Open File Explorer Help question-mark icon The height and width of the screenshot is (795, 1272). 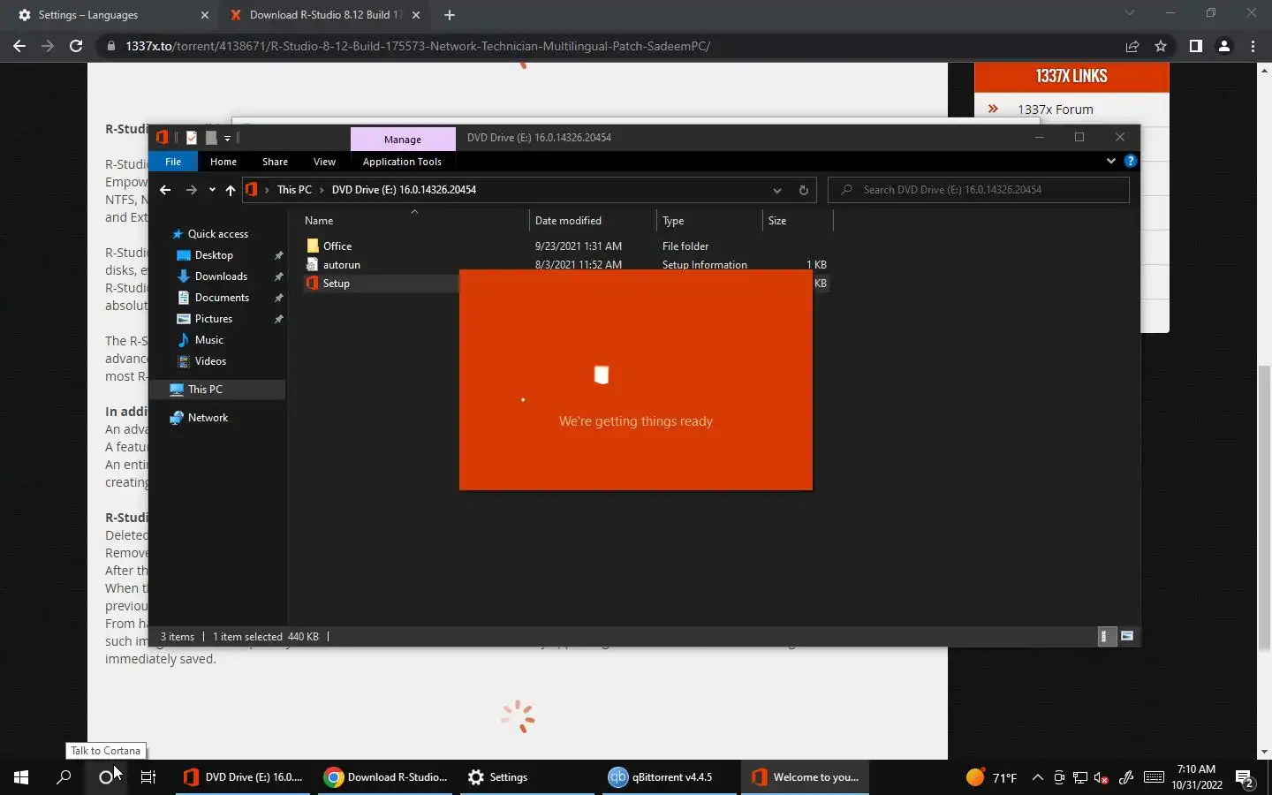[1131, 161]
